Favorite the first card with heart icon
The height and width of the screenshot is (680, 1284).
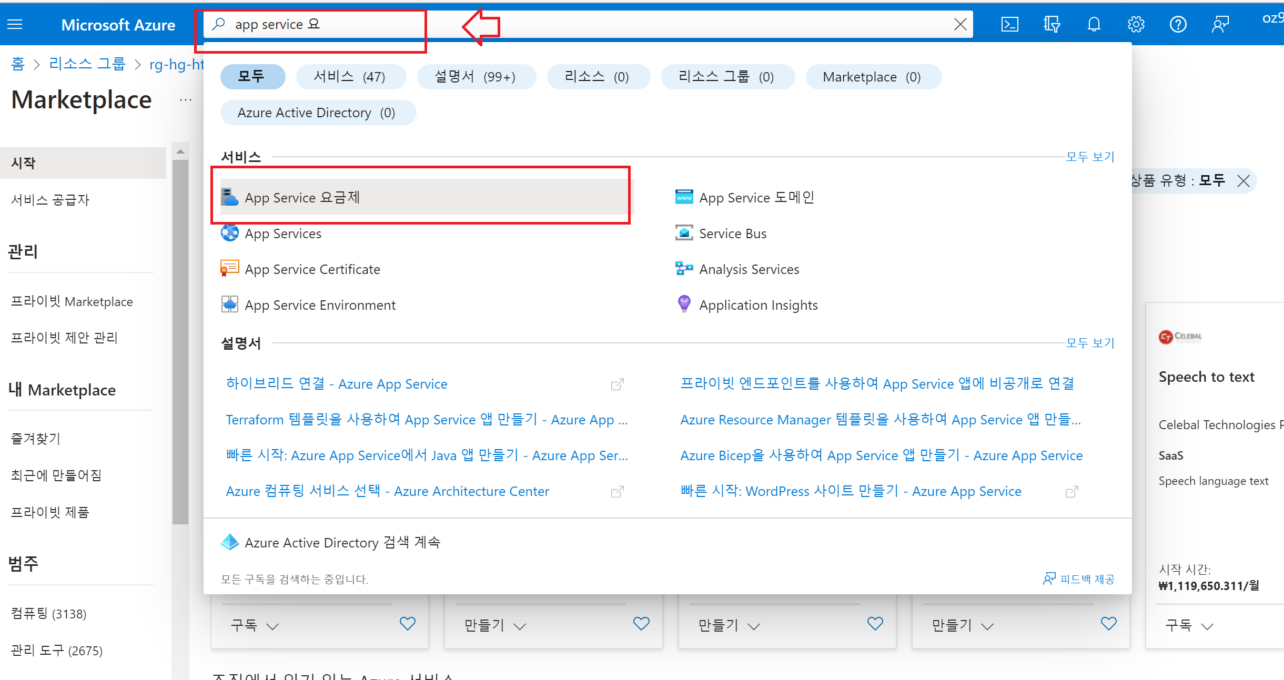click(408, 624)
